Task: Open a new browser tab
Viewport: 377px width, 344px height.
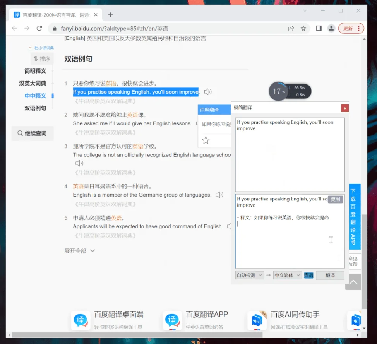Action: (110, 15)
